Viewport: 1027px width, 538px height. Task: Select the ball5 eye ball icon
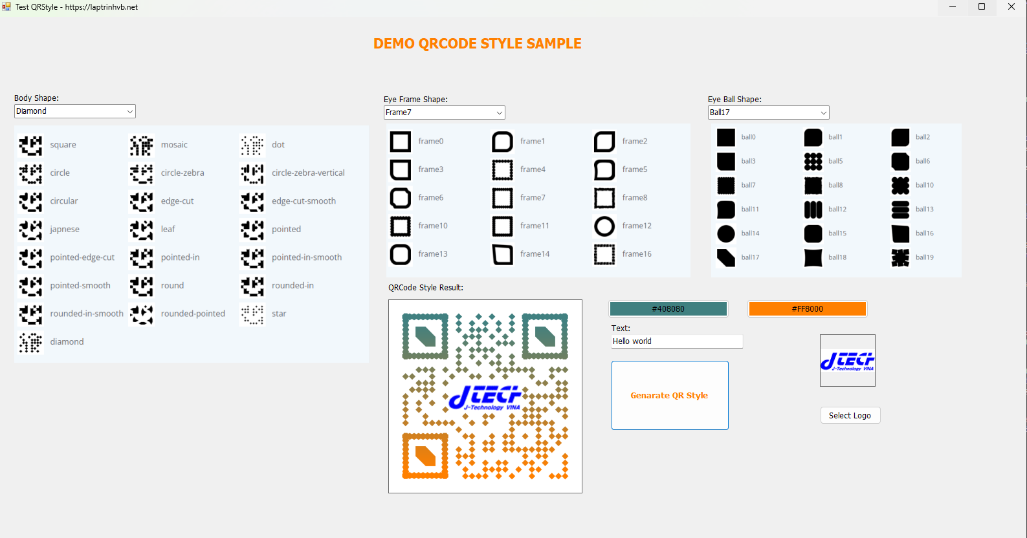[813, 162]
